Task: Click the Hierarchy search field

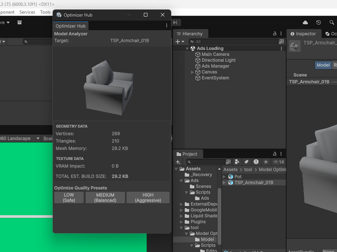Action: point(233,42)
